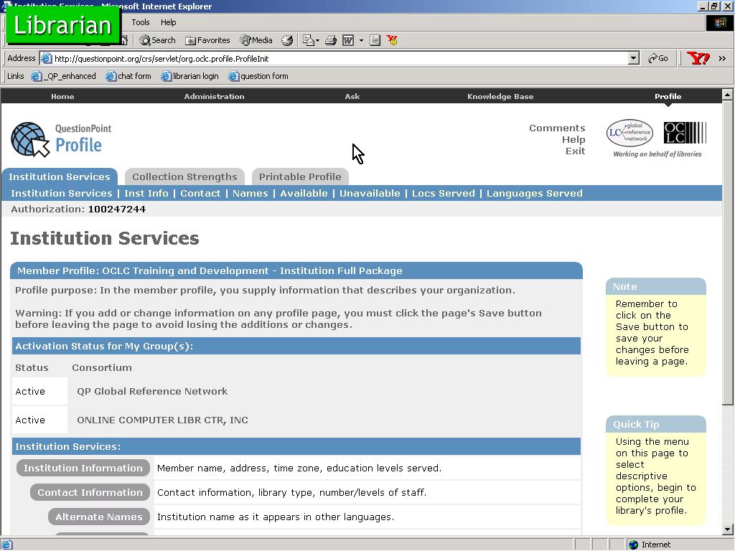Viewport: 735px width, 551px height.
Task: Click the Comments link
Action: point(557,128)
